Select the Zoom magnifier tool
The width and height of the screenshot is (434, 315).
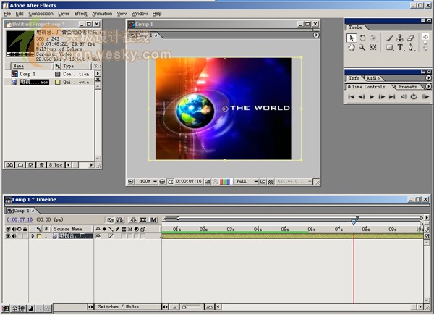coord(362,47)
